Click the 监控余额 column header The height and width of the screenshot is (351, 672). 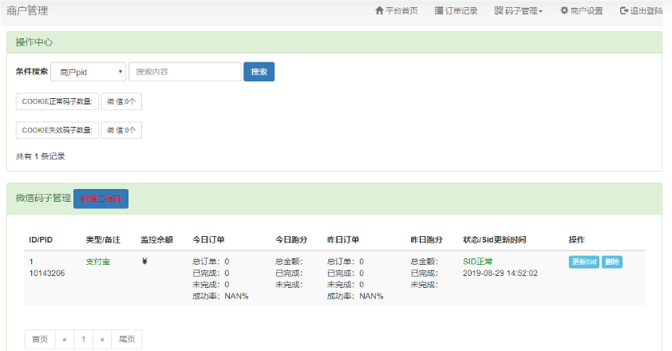coord(157,240)
